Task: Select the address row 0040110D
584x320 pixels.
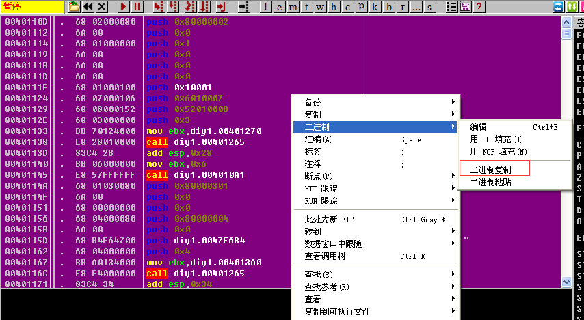Action: tap(26, 22)
